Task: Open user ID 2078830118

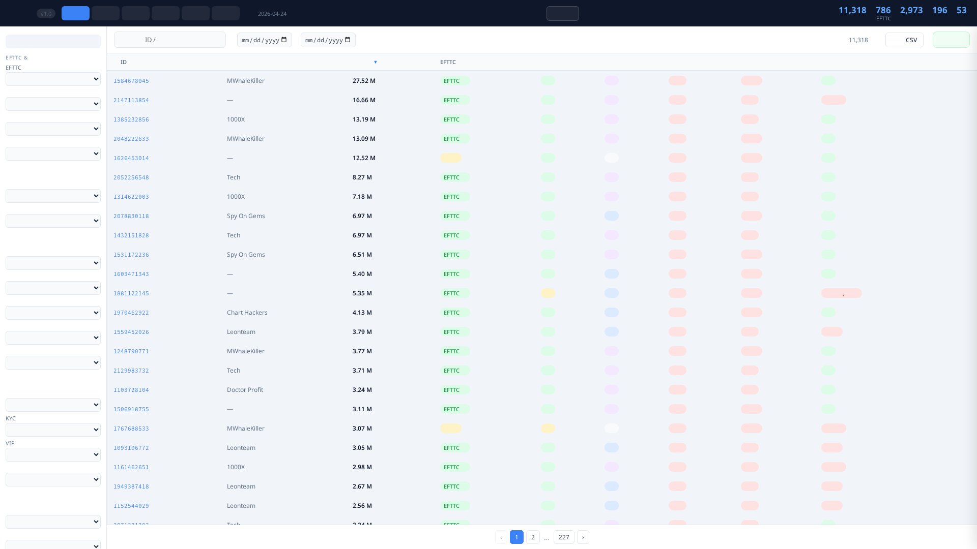Action: pos(131,216)
